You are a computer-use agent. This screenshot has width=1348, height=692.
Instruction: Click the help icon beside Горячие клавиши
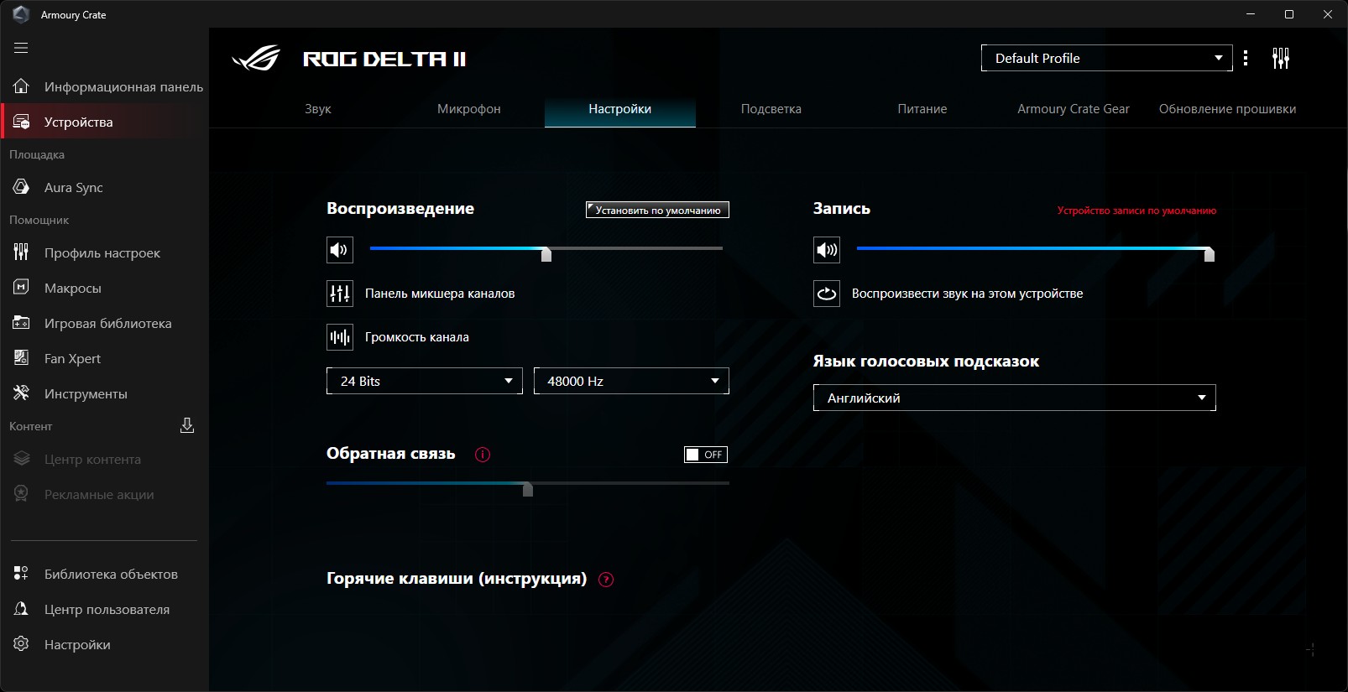[x=606, y=580]
